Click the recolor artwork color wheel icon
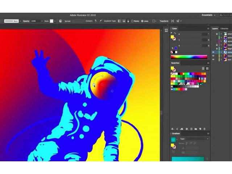This screenshot has width=232, height=174. point(61,21)
